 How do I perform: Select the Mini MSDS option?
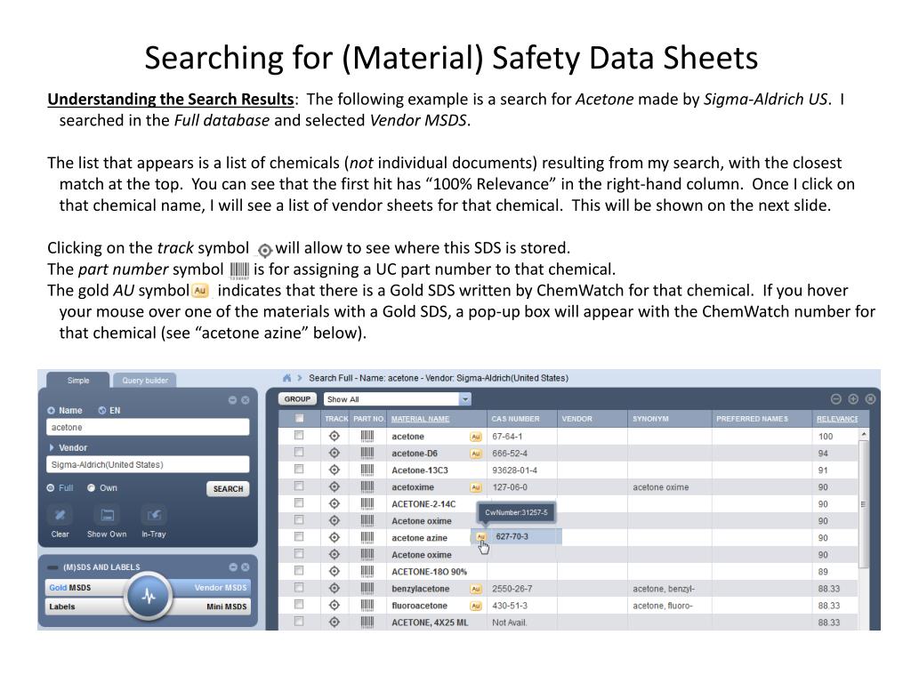point(227,607)
